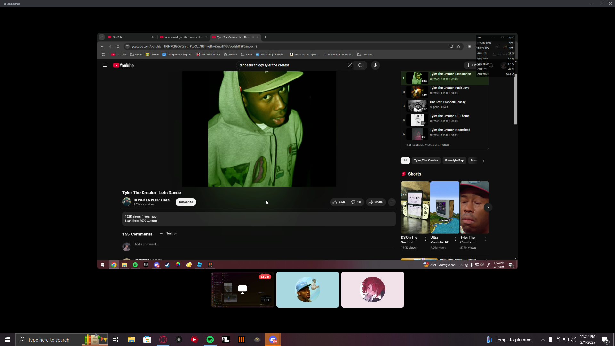This screenshot has width=615, height=346.
Task: Open the Chrome tab search dropdown arrow
Action: [102, 37]
